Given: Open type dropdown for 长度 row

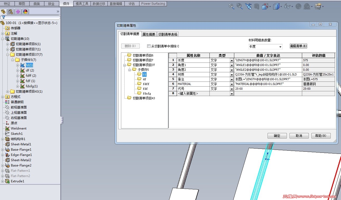Looking at the screenshot, I should 232,60.
